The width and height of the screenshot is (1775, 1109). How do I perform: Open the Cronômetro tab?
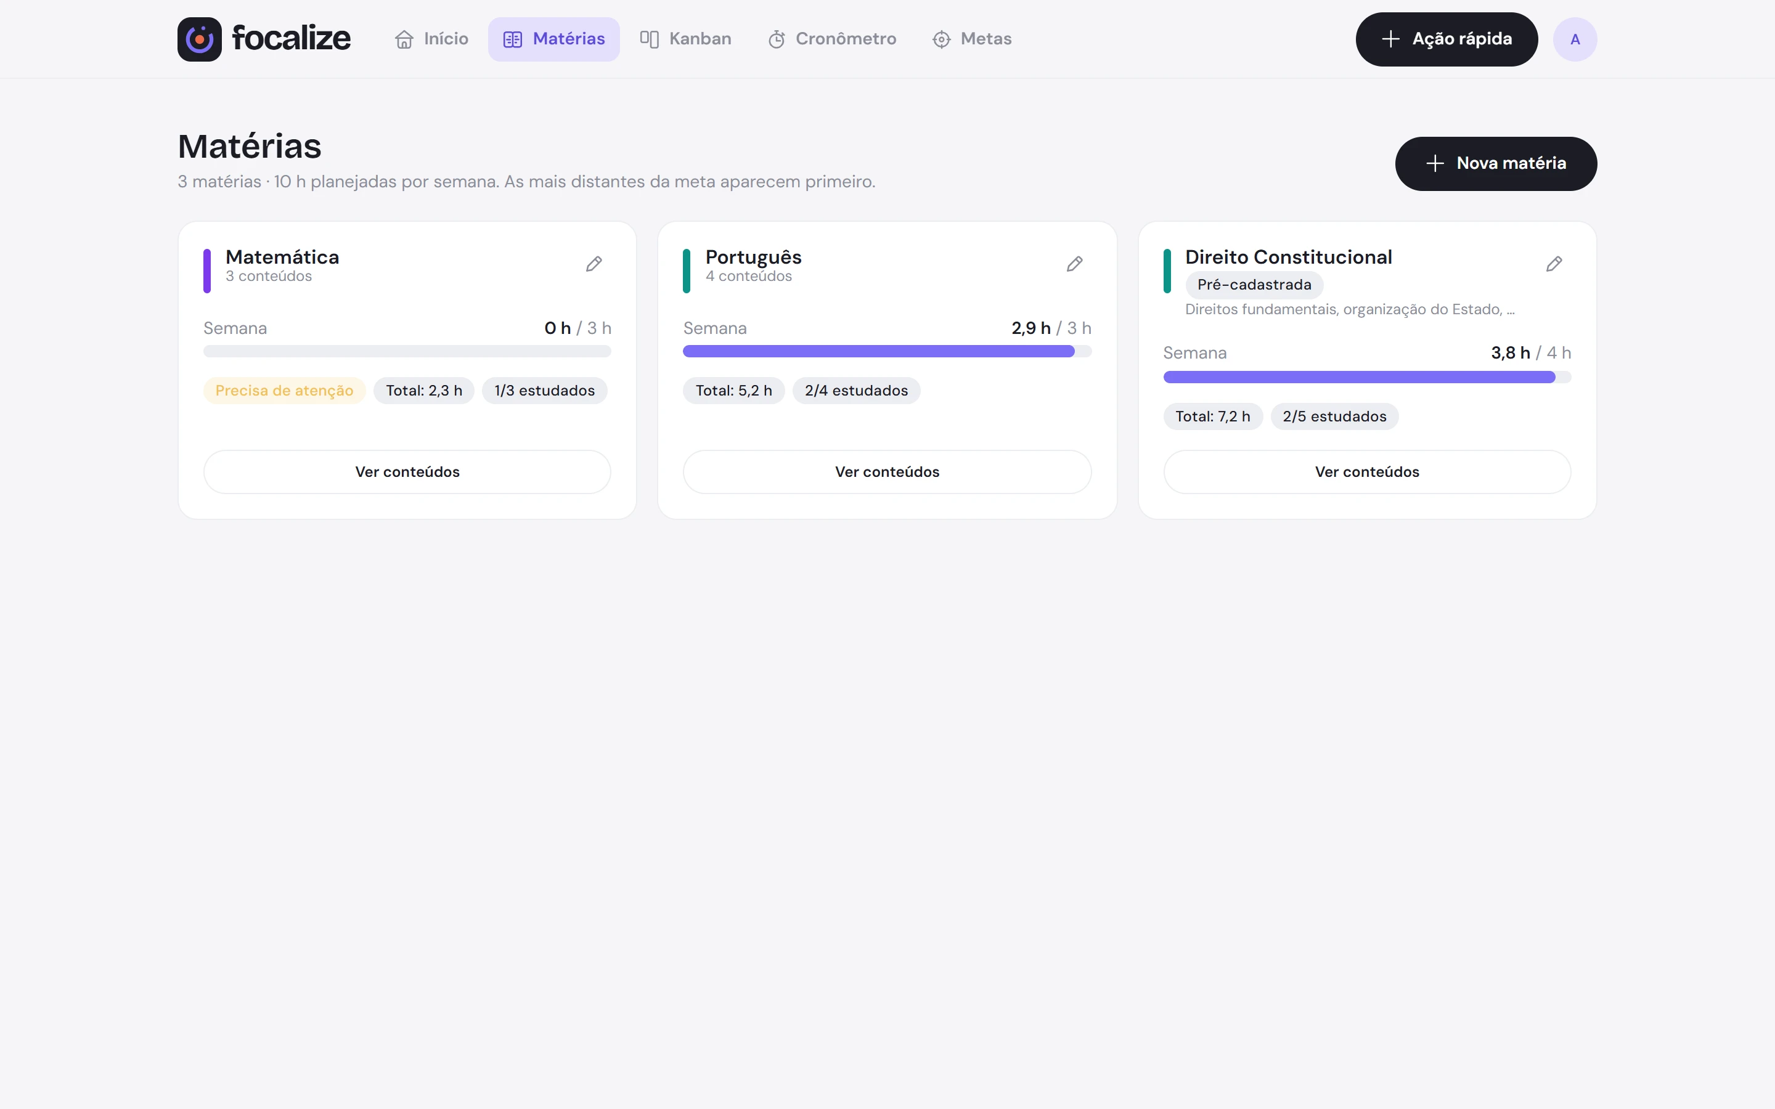coord(832,39)
